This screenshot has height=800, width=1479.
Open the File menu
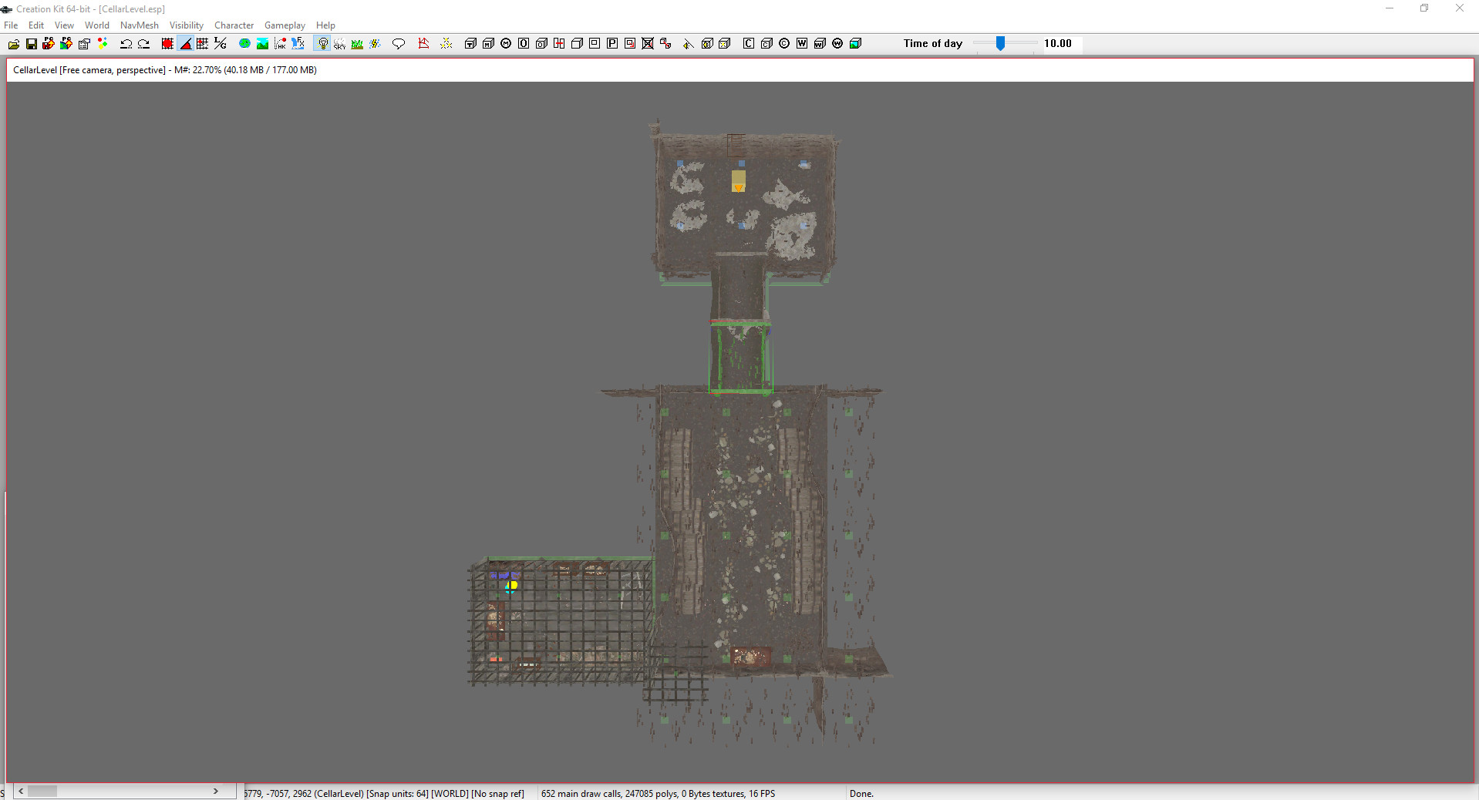point(11,25)
